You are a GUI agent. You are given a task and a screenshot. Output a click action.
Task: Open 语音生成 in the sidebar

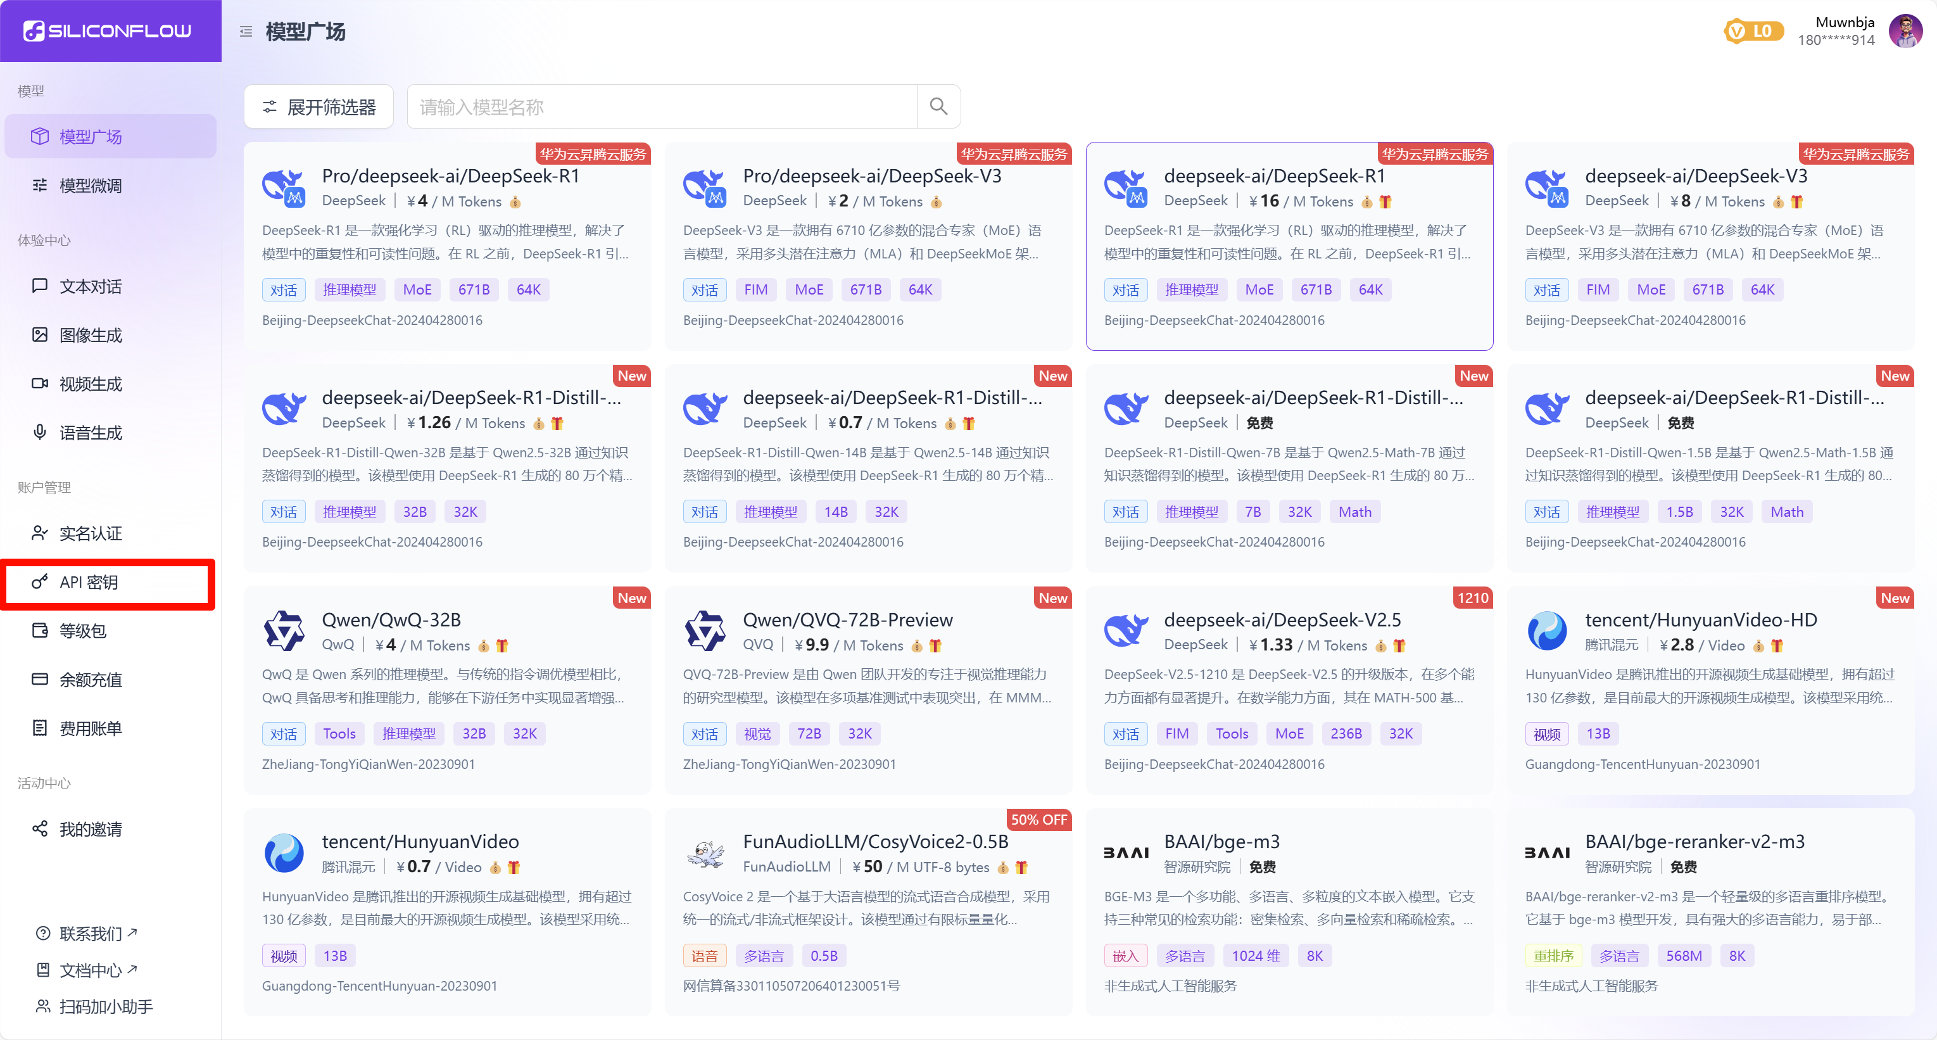(x=111, y=433)
